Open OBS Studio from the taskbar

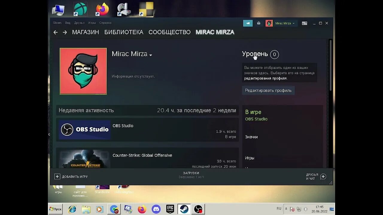point(198,209)
